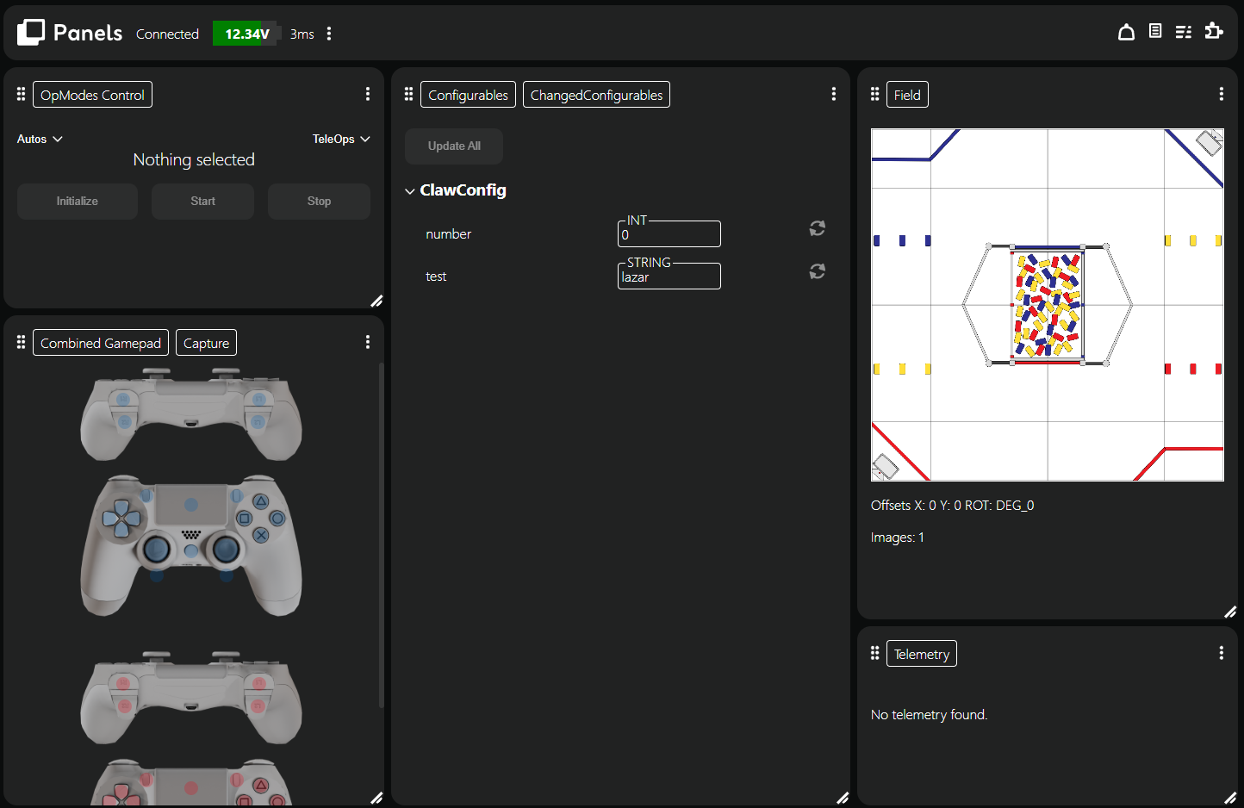Reset the test field with refresh icon
This screenshot has width=1244, height=808.
pyautogui.click(x=818, y=271)
